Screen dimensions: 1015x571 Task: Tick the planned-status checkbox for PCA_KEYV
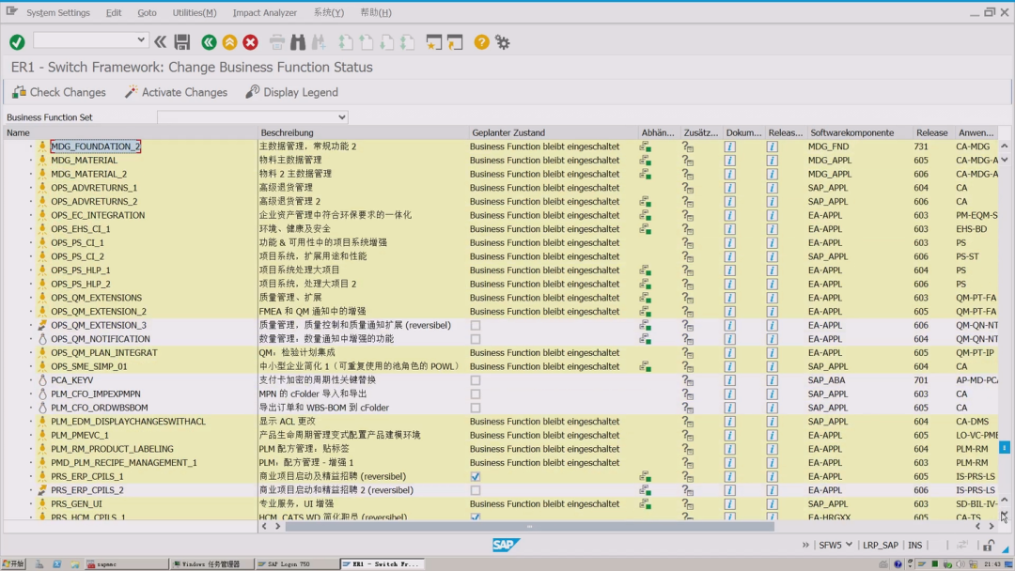(476, 380)
